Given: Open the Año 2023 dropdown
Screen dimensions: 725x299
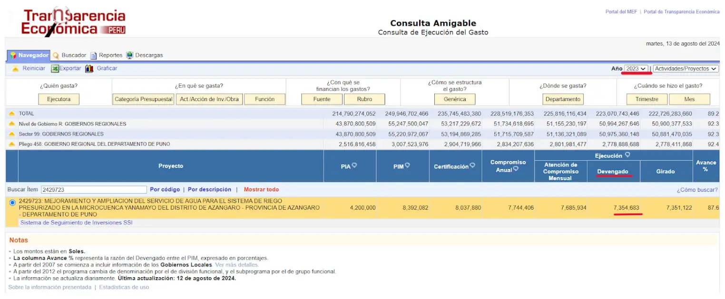Looking at the screenshot, I should [x=636, y=69].
